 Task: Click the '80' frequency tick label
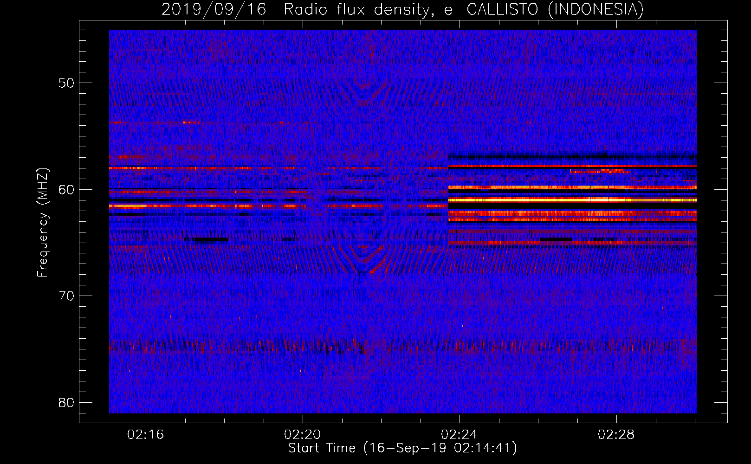point(66,402)
